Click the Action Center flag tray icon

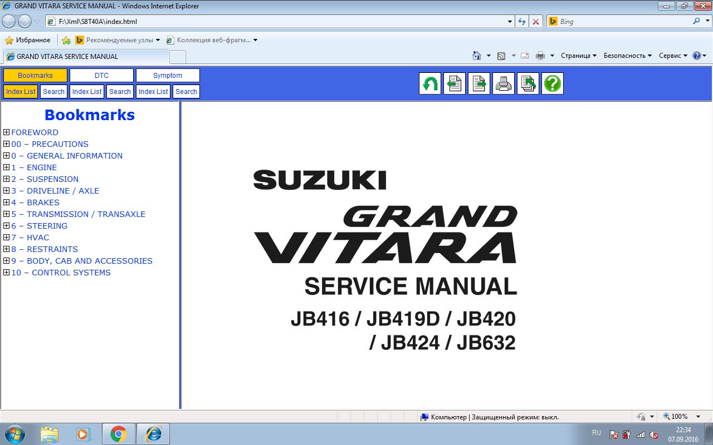tap(614, 434)
